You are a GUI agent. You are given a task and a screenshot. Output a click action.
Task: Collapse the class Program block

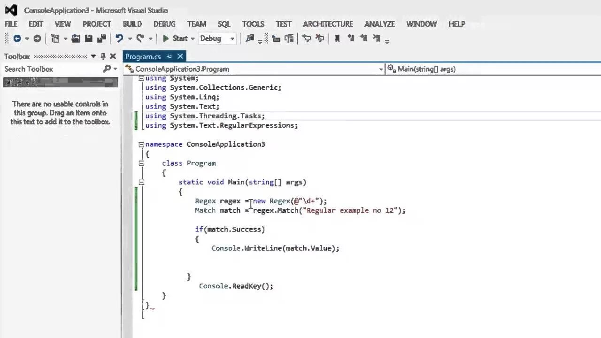click(x=141, y=163)
